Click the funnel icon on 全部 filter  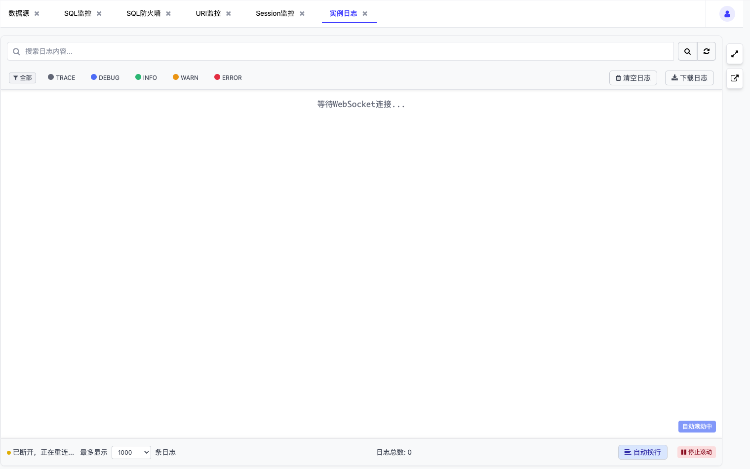(15, 78)
